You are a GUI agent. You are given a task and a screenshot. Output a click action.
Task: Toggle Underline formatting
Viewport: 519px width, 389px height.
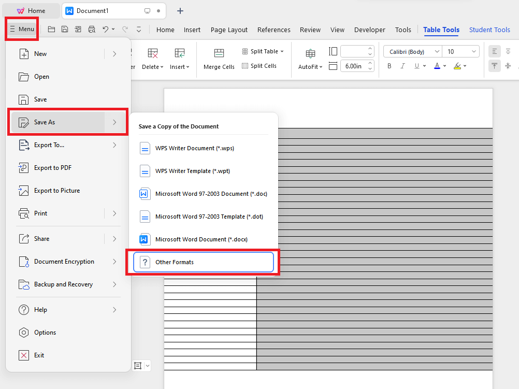point(417,66)
